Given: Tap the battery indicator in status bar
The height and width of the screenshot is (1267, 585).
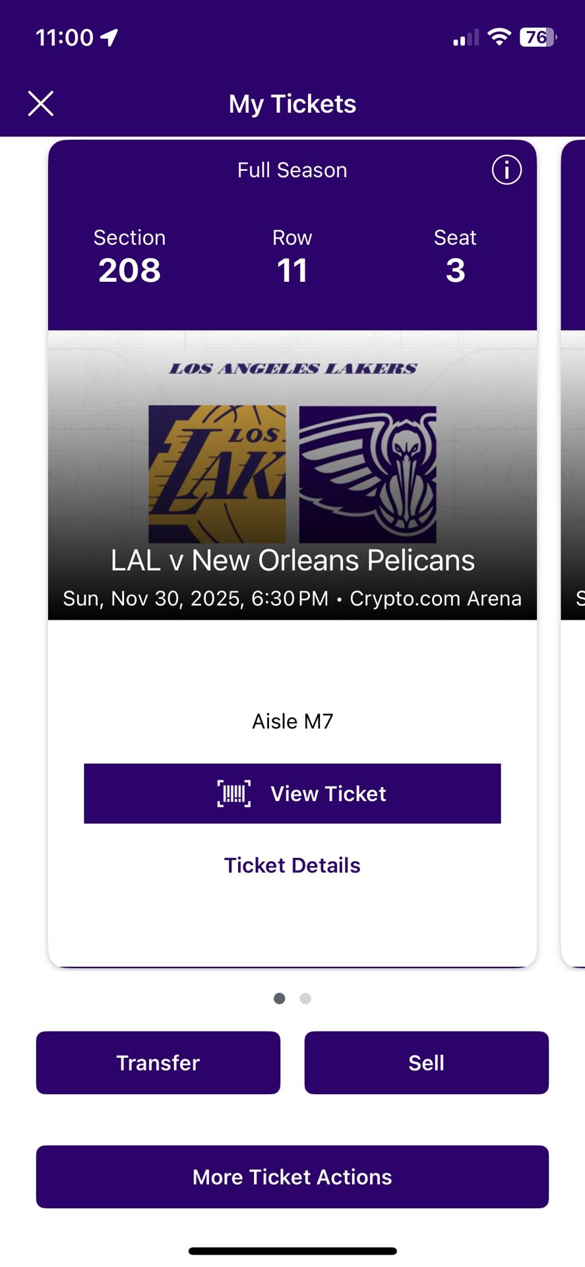Looking at the screenshot, I should 538,38.
